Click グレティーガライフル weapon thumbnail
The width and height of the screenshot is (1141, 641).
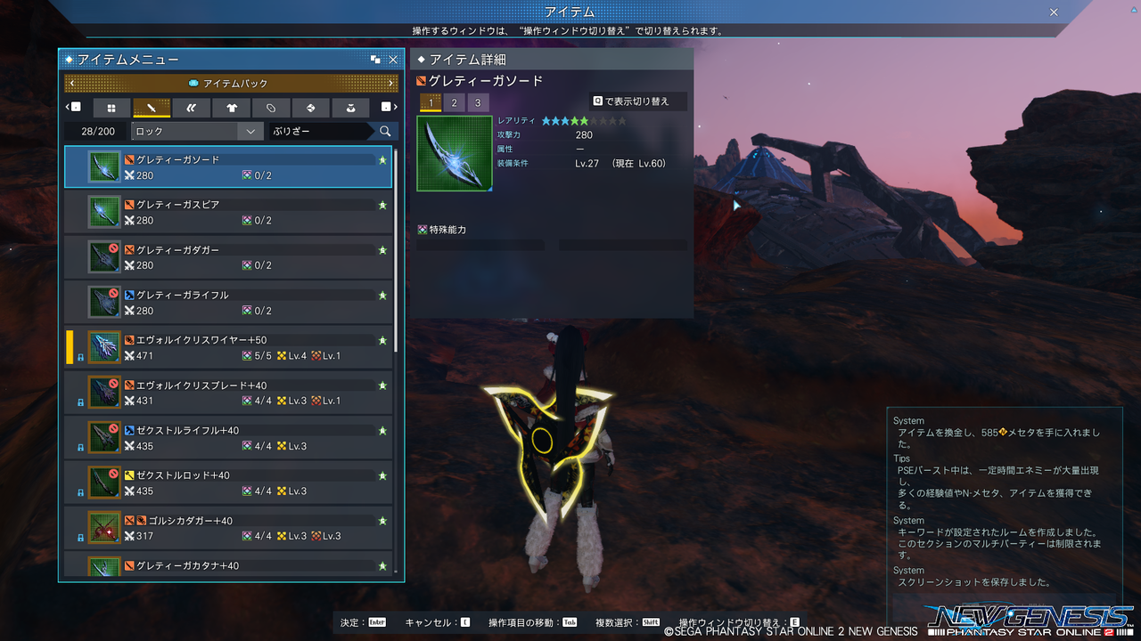click(104, 303)
